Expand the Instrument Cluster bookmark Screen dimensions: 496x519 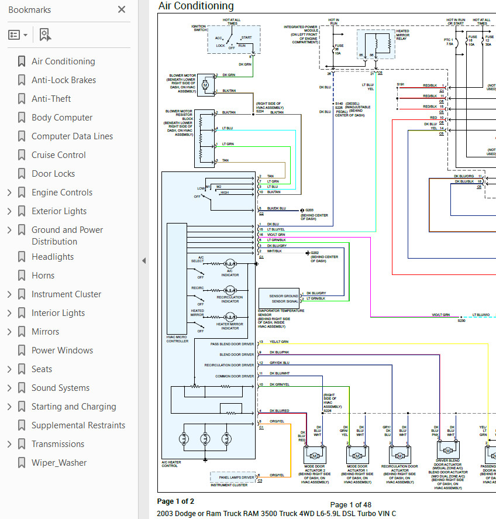tap(9, 294)
